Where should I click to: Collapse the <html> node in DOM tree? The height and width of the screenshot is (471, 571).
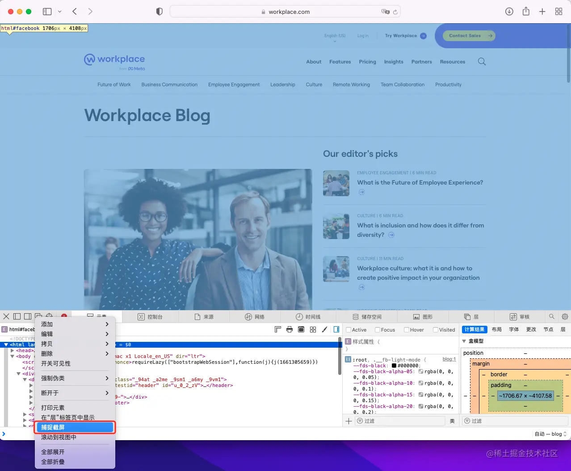tap(6, 345)
